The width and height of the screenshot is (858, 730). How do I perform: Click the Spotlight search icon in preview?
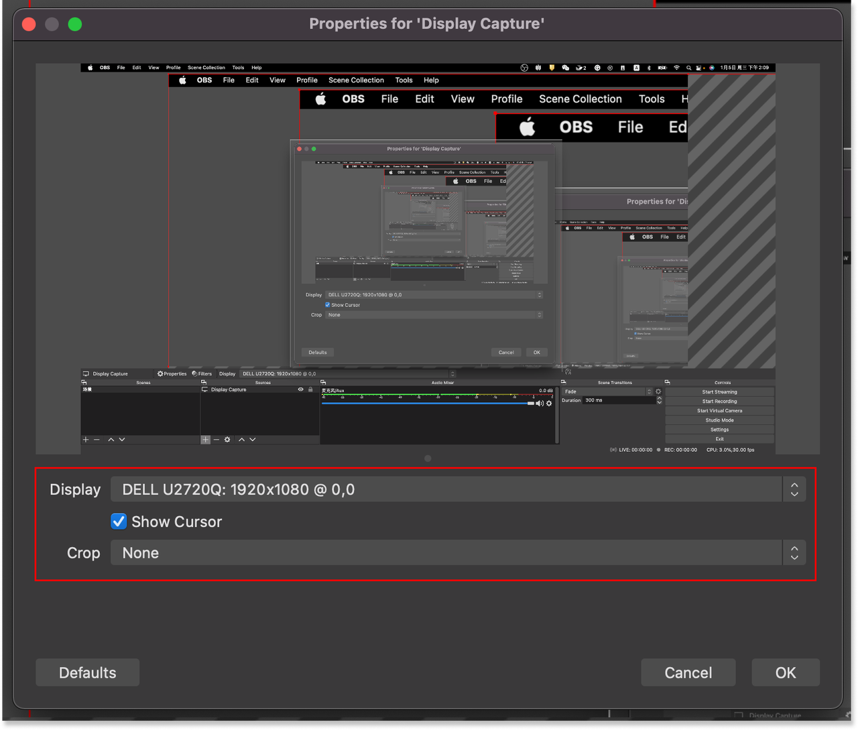coord(689,68)
